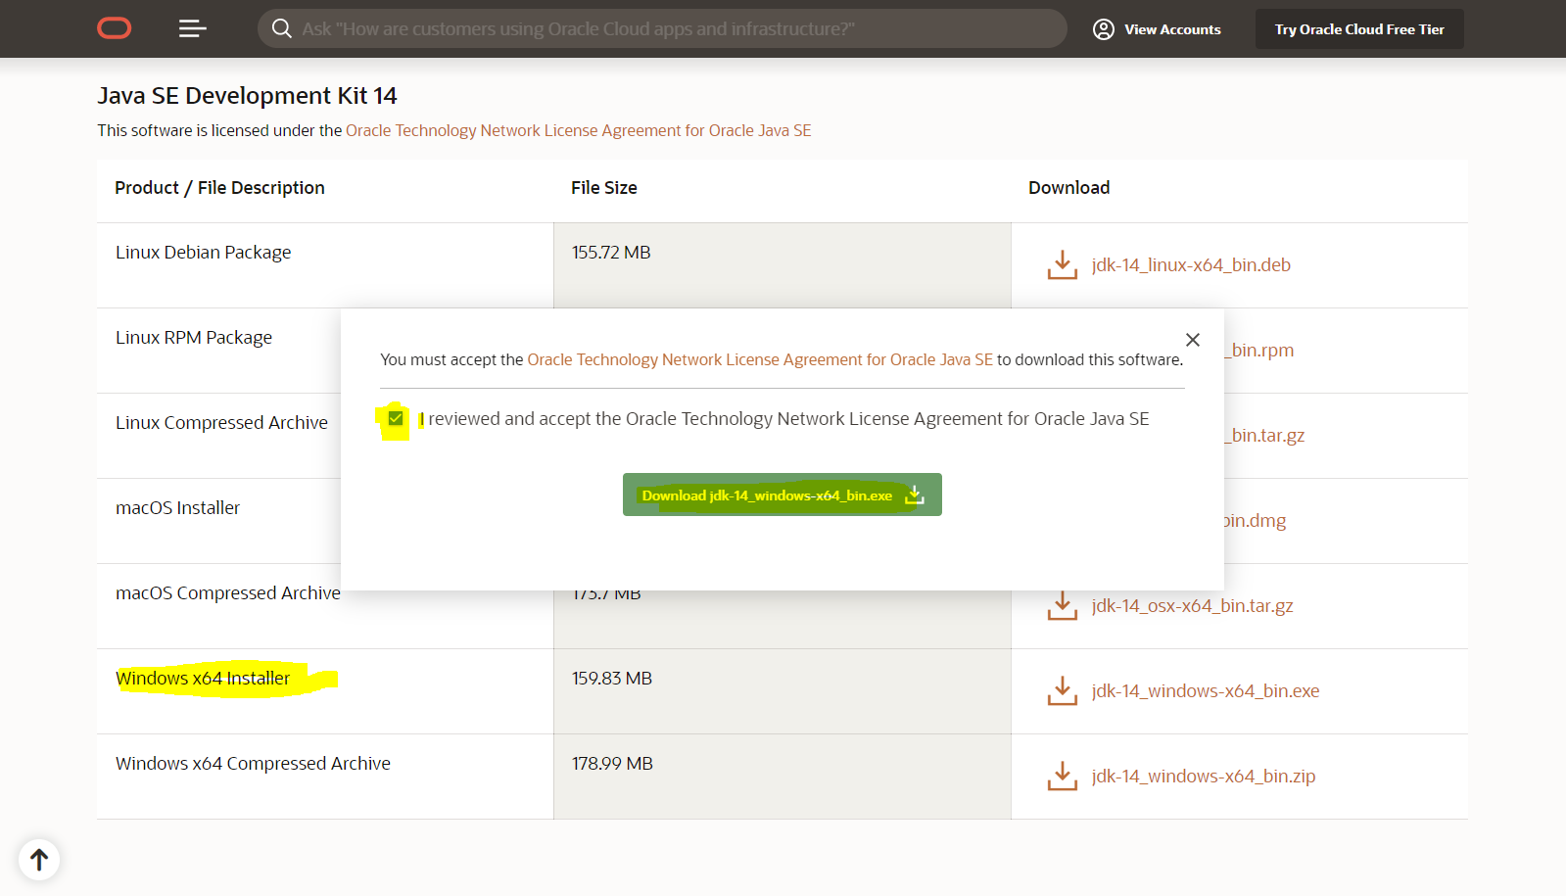The width and height of the screenshot is (1566, 896).
Task: Click jdk-14_windows-x64_bin.exe table link
Action: point(1206,690)
